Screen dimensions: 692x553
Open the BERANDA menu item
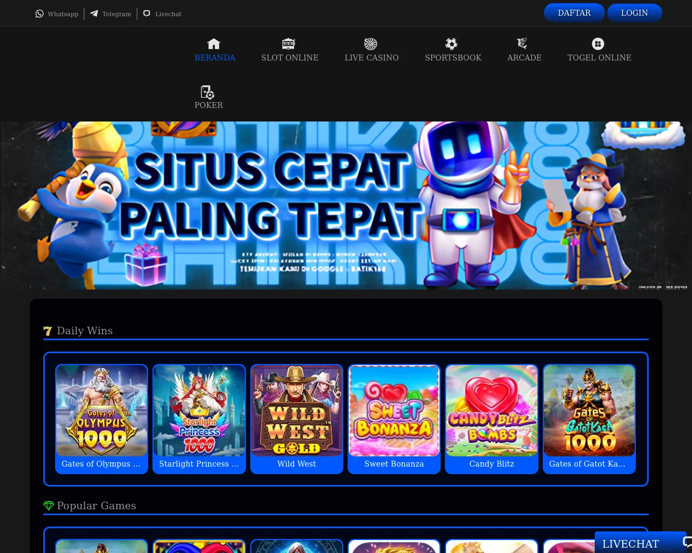coord(215,58)
